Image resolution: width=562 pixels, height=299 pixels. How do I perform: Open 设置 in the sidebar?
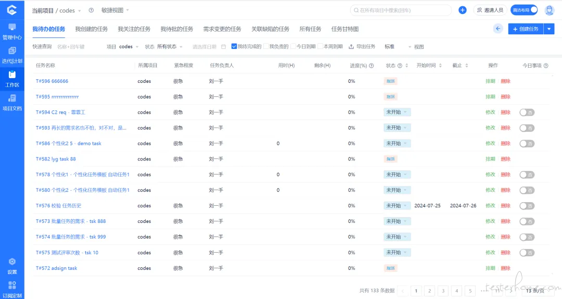click(x=12, y=266)
